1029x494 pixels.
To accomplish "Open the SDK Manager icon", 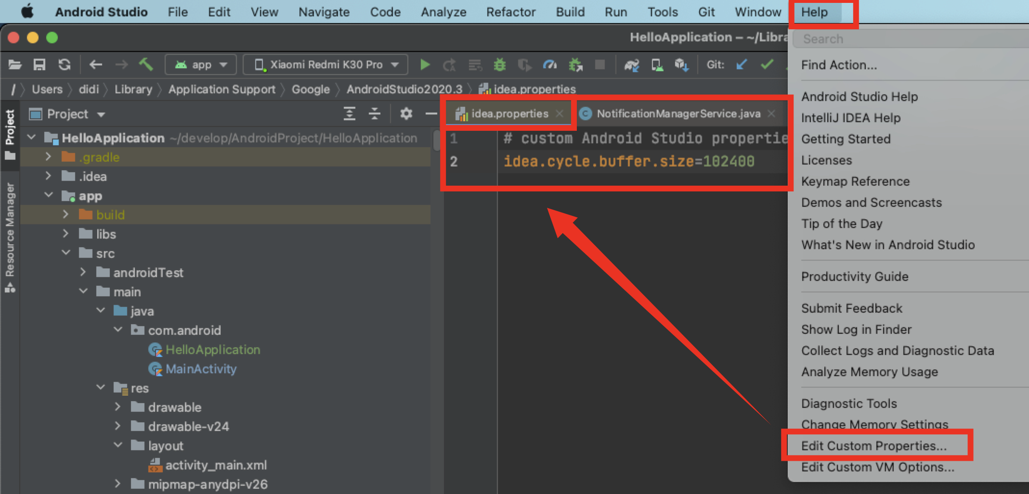I will [x=682, y=65].
